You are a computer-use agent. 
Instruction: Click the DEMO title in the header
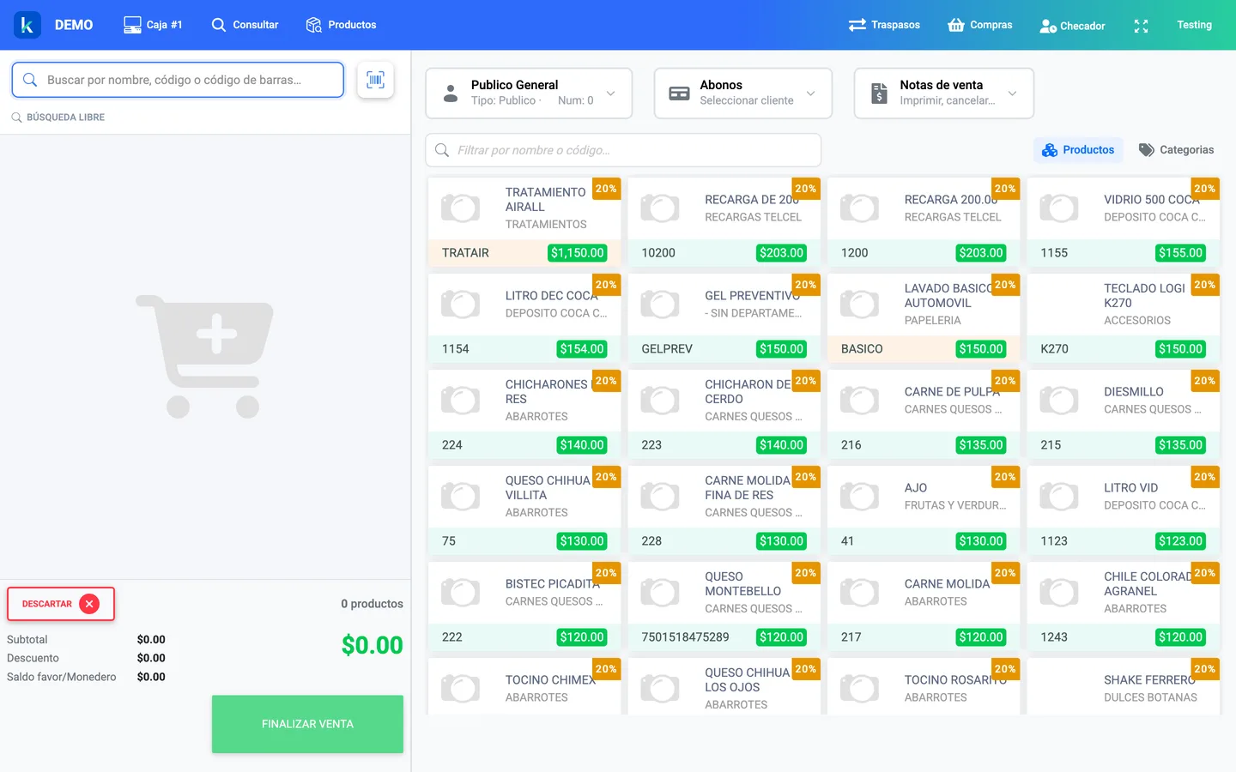74,25
